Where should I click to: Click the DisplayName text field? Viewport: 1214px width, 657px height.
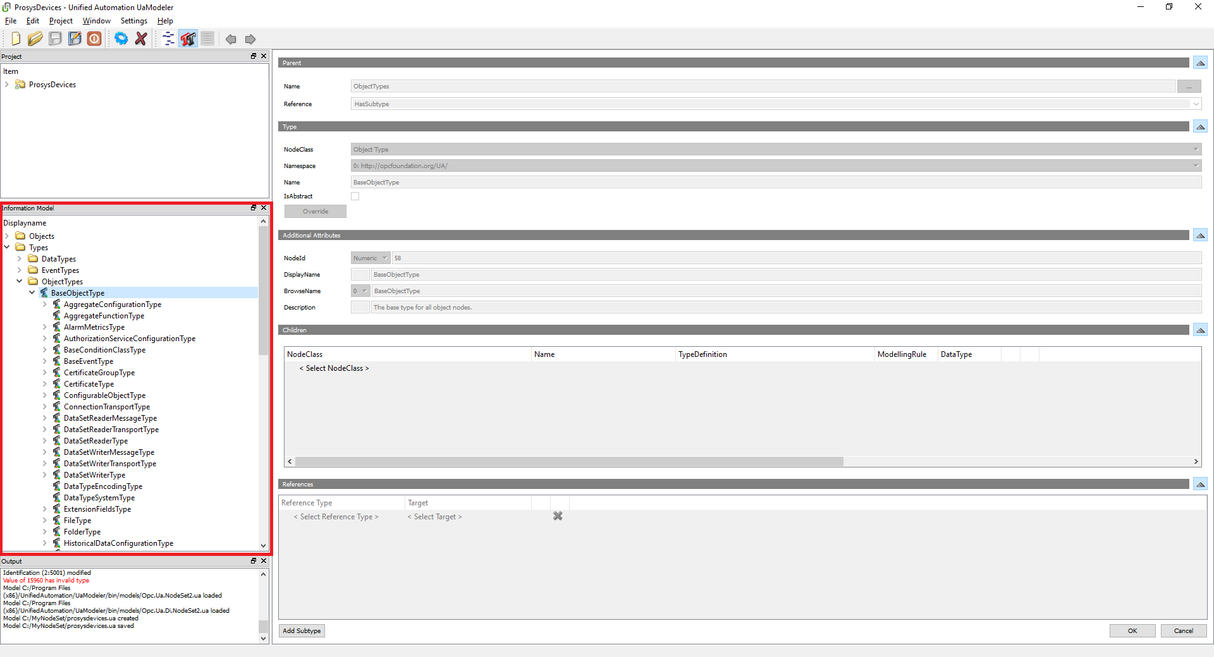click(x=786, y=275)
